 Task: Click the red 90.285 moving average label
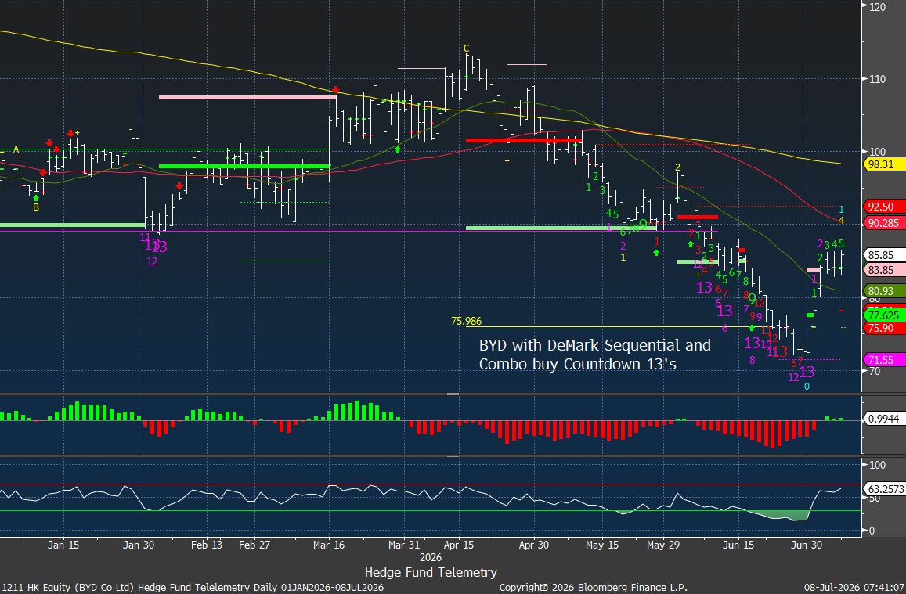click(883, 223)
